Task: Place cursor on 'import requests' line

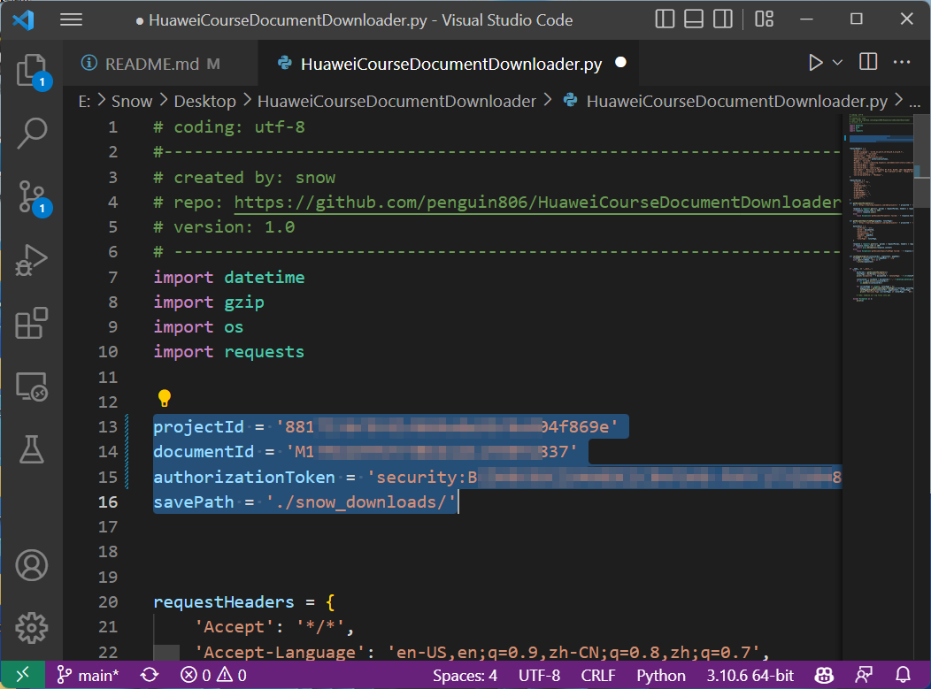Action: [x=228, y=352]
